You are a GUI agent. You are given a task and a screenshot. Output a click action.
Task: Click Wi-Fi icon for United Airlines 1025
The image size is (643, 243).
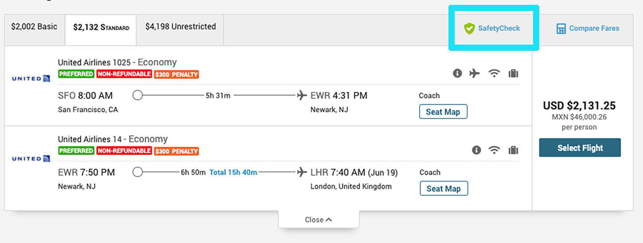click(x=494, y=73)
